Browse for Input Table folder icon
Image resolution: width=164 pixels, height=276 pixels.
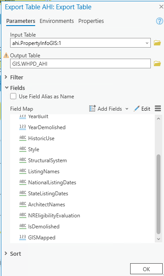click(157, 43)
